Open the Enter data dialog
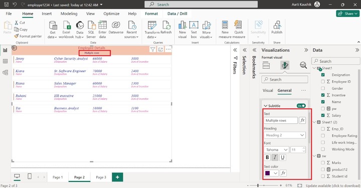 (x=102, y=30)
